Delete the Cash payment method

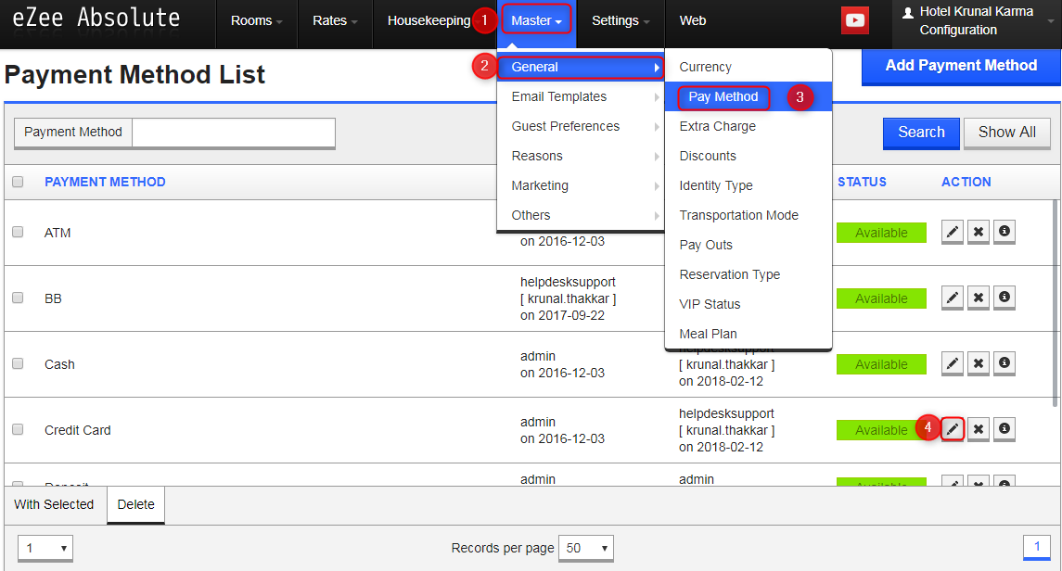[978, 363]
